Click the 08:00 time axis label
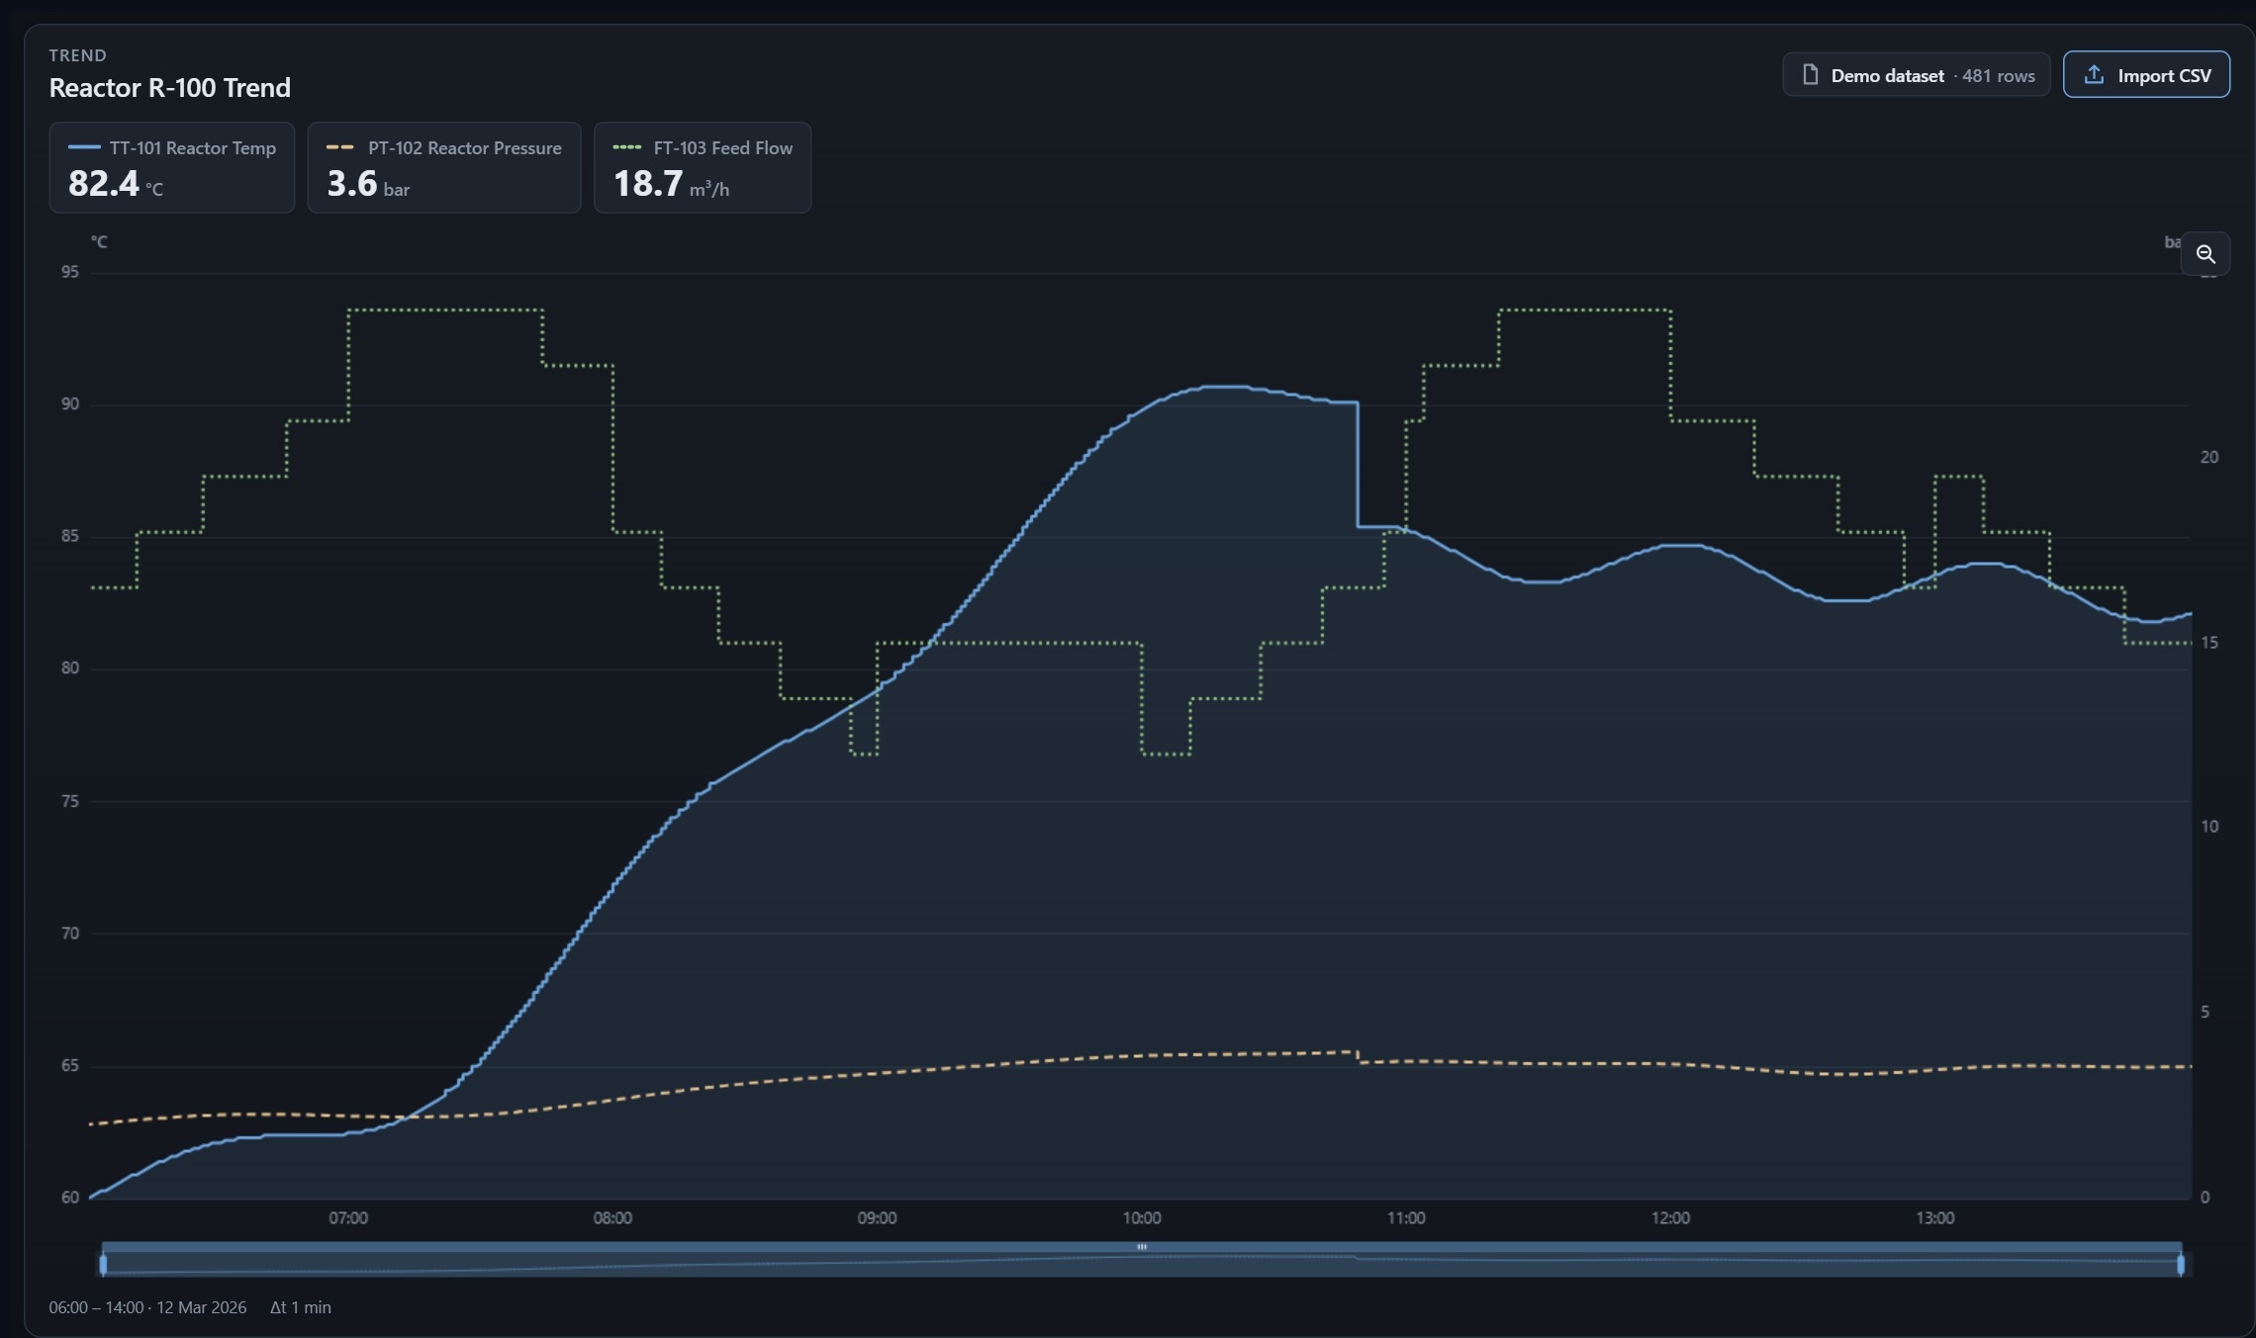This screenshot has width=2256, height=1338. pos(612,1218)
